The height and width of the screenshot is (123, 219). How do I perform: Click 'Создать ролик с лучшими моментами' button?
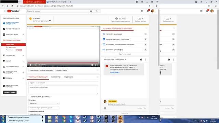coord(41,70)
